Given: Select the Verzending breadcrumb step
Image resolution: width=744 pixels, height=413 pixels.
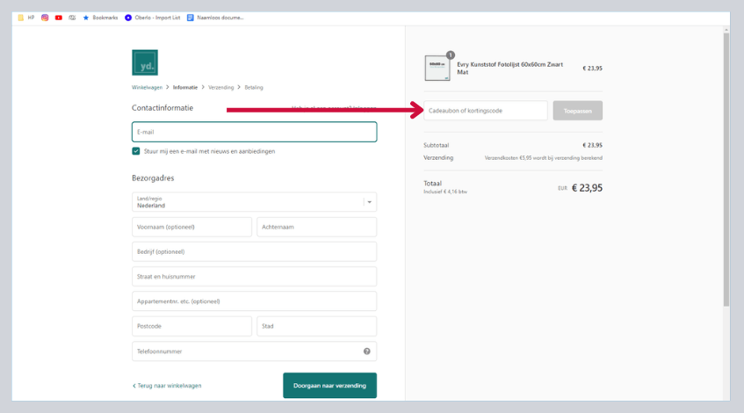Looking at the screenshot, I should pos(221,87).
